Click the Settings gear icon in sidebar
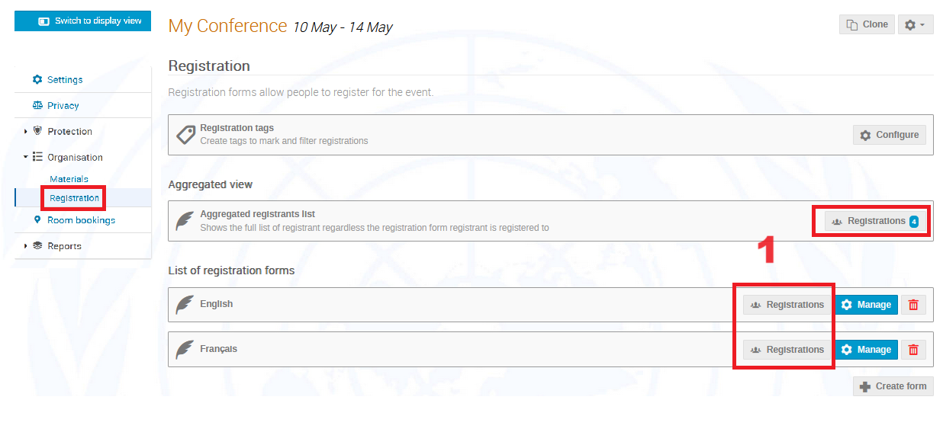The height and width of the screenshot is (448, 943). pos(37,79)
